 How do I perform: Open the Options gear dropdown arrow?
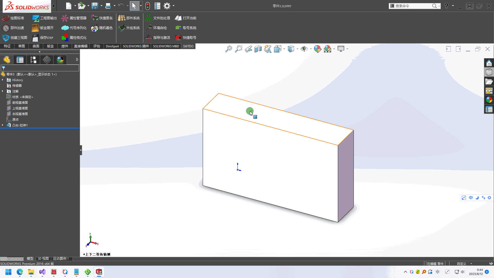173,6
